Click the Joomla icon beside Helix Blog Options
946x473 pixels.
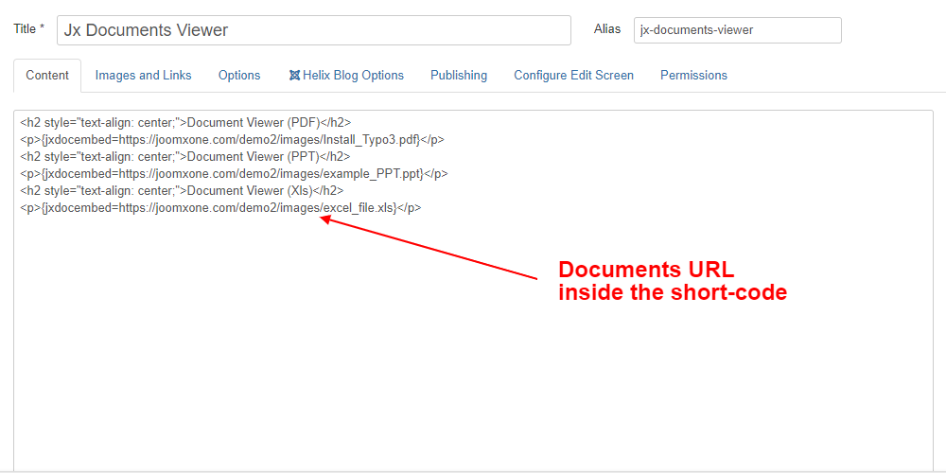click(294, 76)
